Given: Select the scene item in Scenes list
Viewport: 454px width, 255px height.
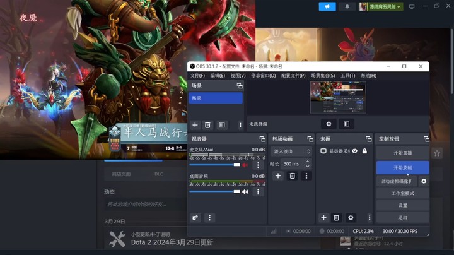Looking at the screenshot, I should (216, 98).
